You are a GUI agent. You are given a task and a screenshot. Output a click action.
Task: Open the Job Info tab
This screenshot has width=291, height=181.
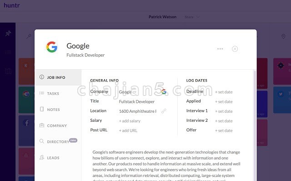pyautogui.click(x=55, y=77)
